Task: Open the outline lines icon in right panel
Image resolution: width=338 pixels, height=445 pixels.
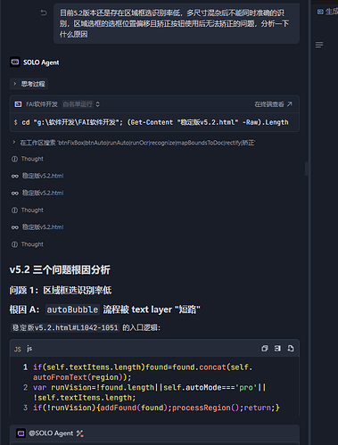Action: coord(319,45)
